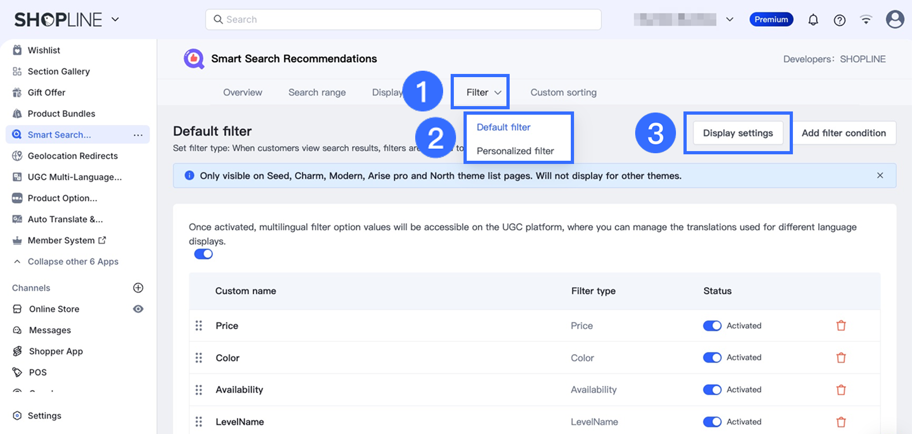Click the drag handle of the Color row

(199, 358)
